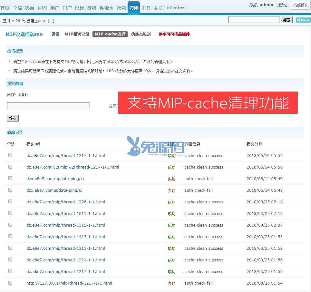Click the 清除记录 section header

15,132
